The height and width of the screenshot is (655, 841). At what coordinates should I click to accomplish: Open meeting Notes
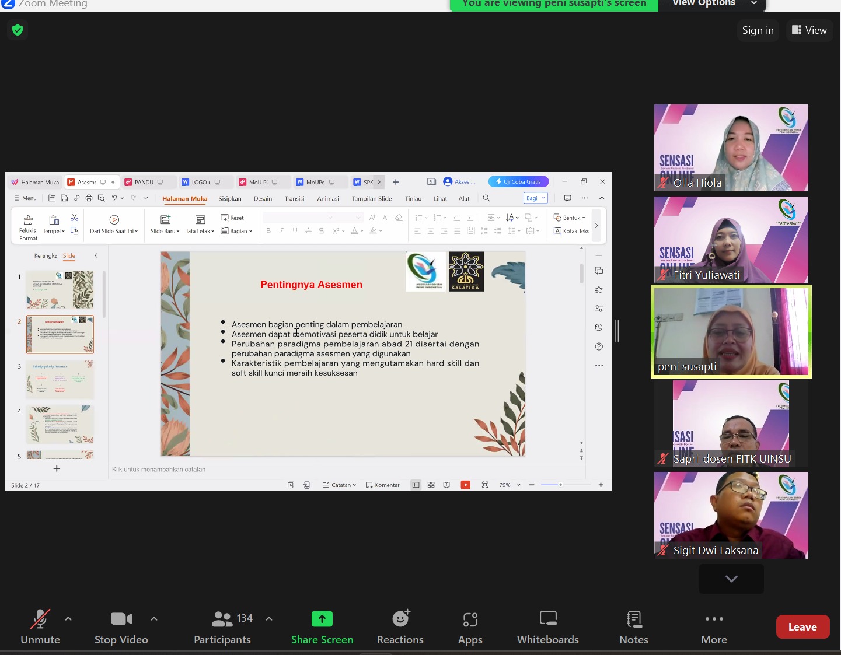click(634, 627)
